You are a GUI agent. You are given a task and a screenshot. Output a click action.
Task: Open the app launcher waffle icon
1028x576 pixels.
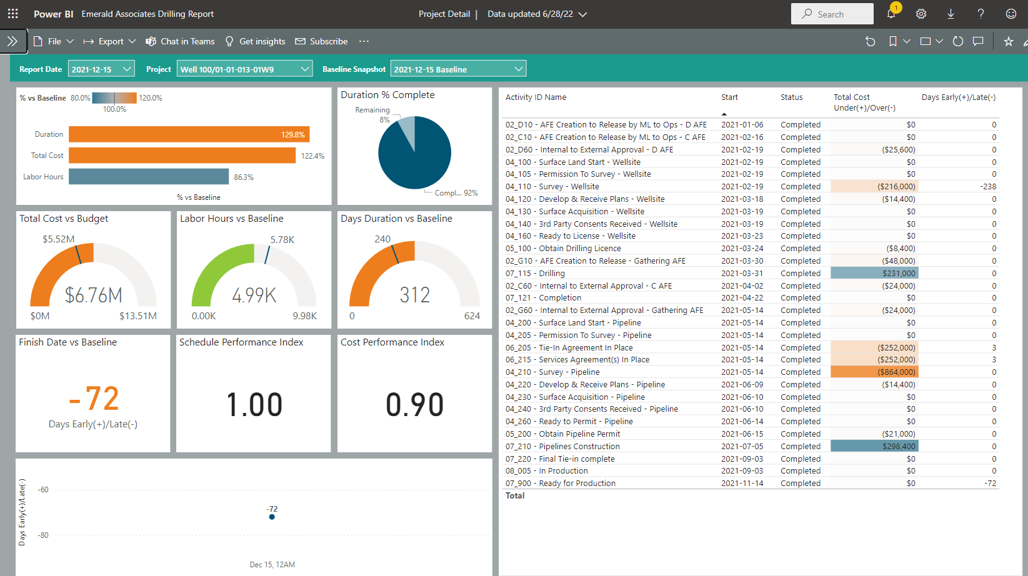tap(12, 14)
